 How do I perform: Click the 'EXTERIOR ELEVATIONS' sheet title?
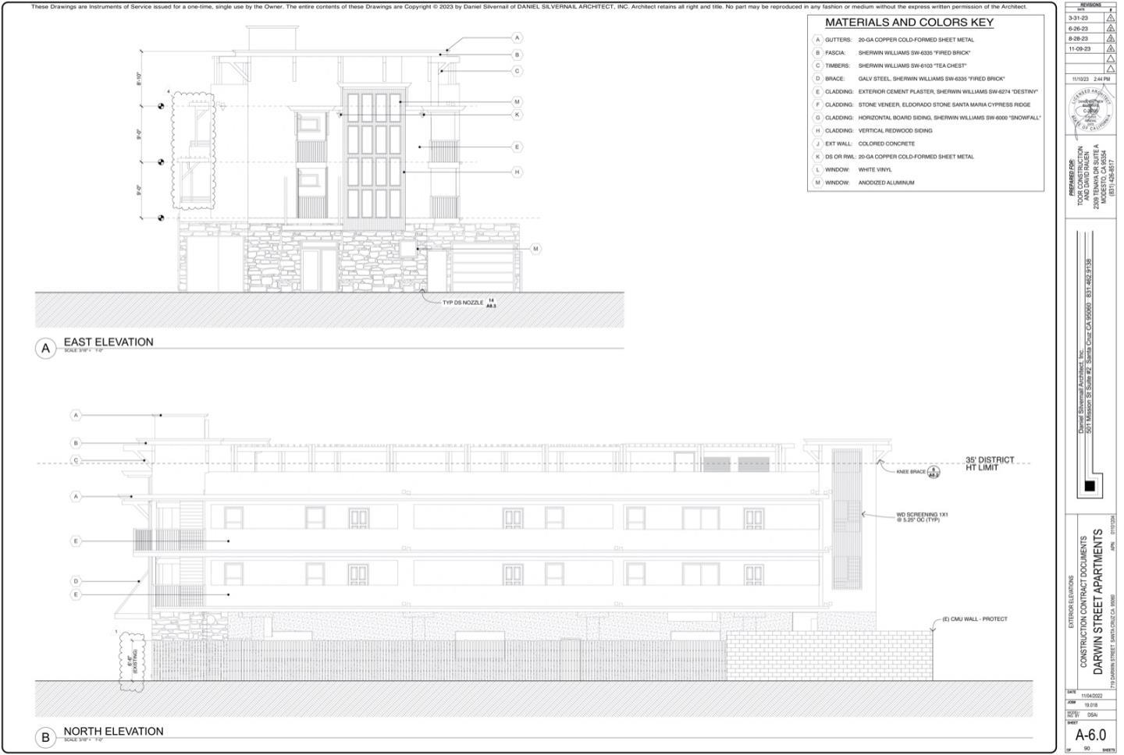(1071, 602)
